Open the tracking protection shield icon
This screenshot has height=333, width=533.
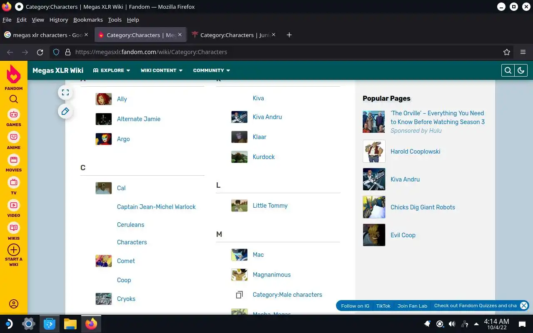[57, 52]
